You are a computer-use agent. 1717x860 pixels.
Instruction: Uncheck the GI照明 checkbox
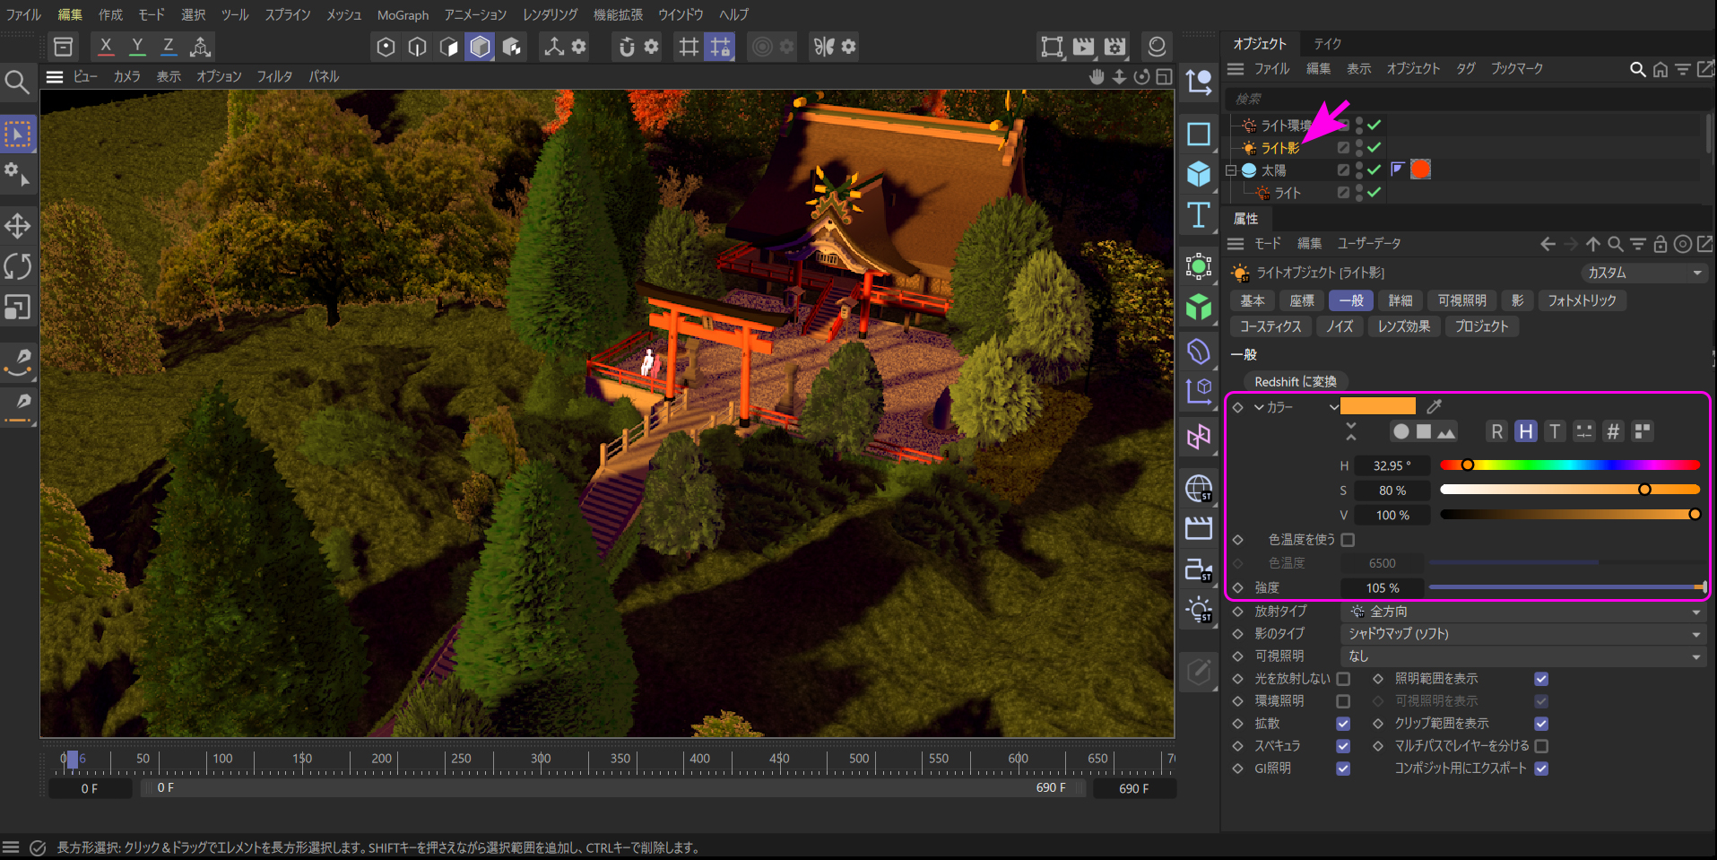(1343, 769)
